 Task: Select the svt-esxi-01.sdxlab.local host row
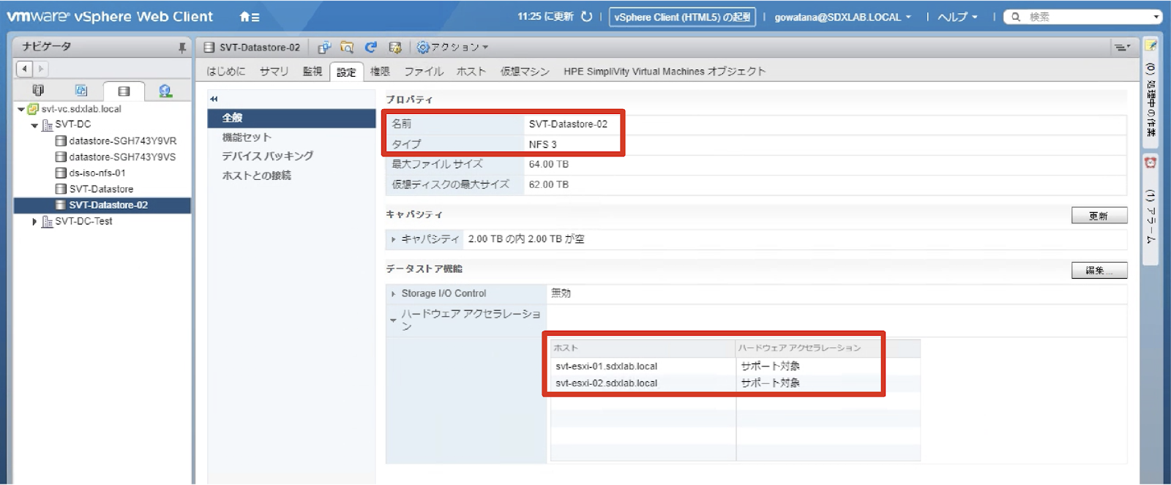[736, 366]
